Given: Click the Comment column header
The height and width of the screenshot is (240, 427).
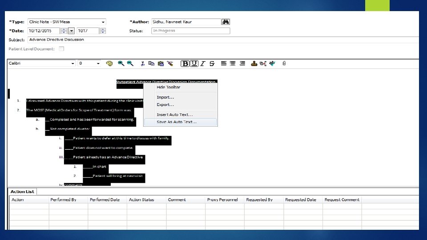Looking at the screenshot, I should (186, 200).
